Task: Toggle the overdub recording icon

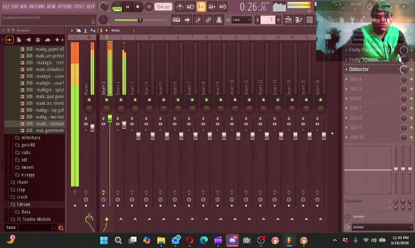Action: coord(212,7)
